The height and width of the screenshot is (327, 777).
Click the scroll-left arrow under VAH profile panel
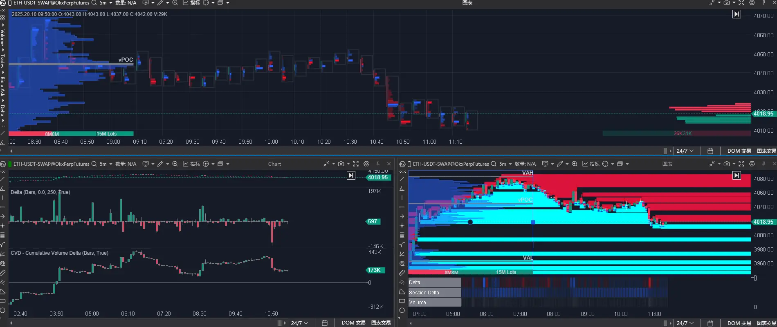[411, 323]
